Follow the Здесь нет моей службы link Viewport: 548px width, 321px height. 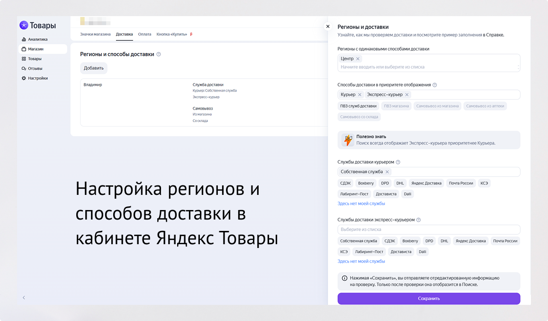[361, 203]
